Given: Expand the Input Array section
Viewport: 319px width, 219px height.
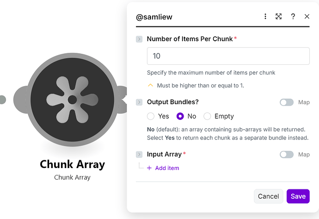Looking at the screenshot, I should [x=139, y=154].
